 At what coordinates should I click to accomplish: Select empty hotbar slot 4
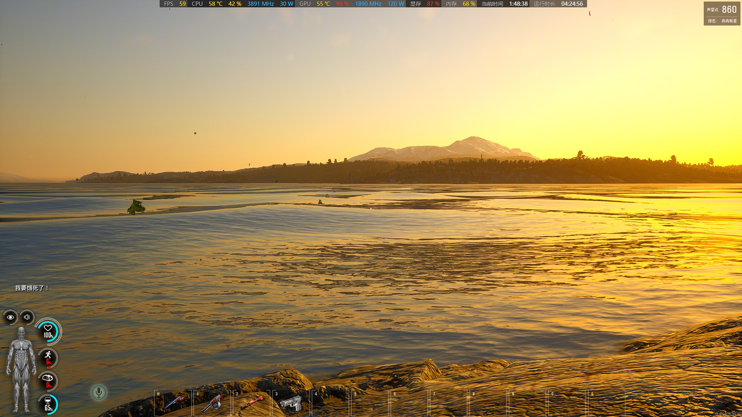point(330,403)
